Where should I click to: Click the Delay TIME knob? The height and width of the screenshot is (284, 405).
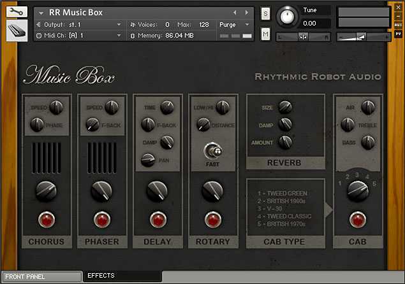[x=167, y=108]
